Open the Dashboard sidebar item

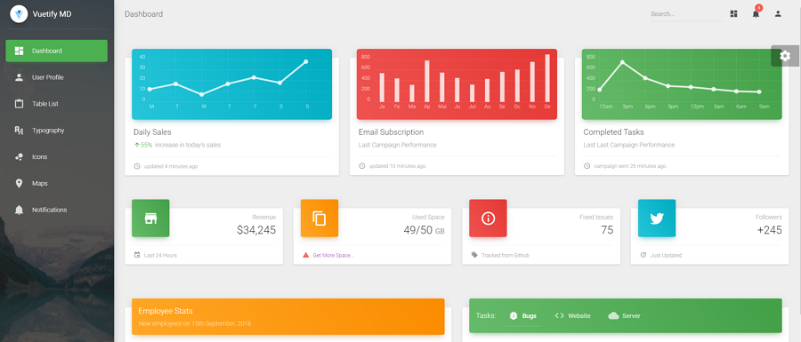(57, 51)
